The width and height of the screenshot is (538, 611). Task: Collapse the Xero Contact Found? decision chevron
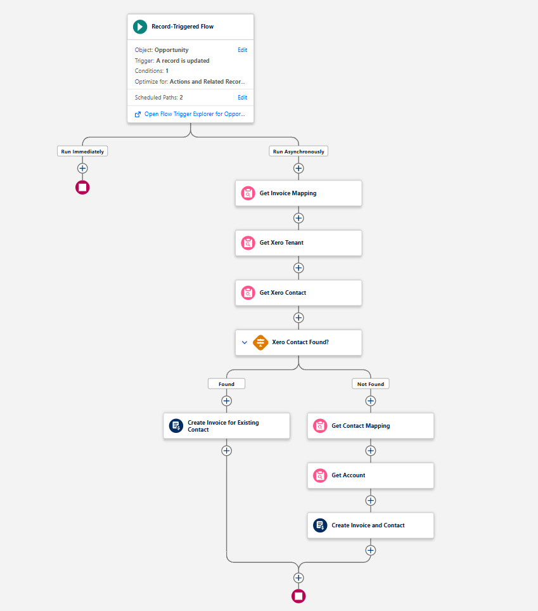[245, 342]
